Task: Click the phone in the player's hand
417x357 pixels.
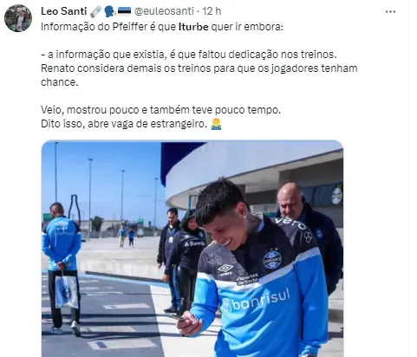Action: (177, 317)
